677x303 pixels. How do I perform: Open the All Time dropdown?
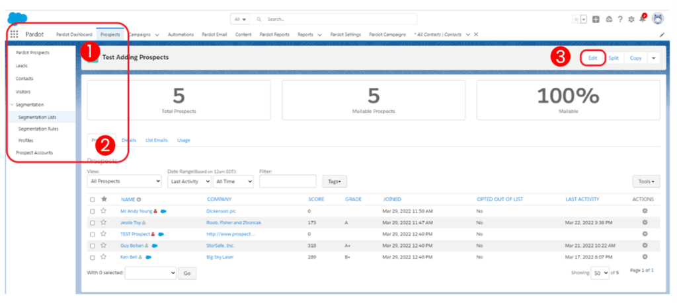pos(233,182)
